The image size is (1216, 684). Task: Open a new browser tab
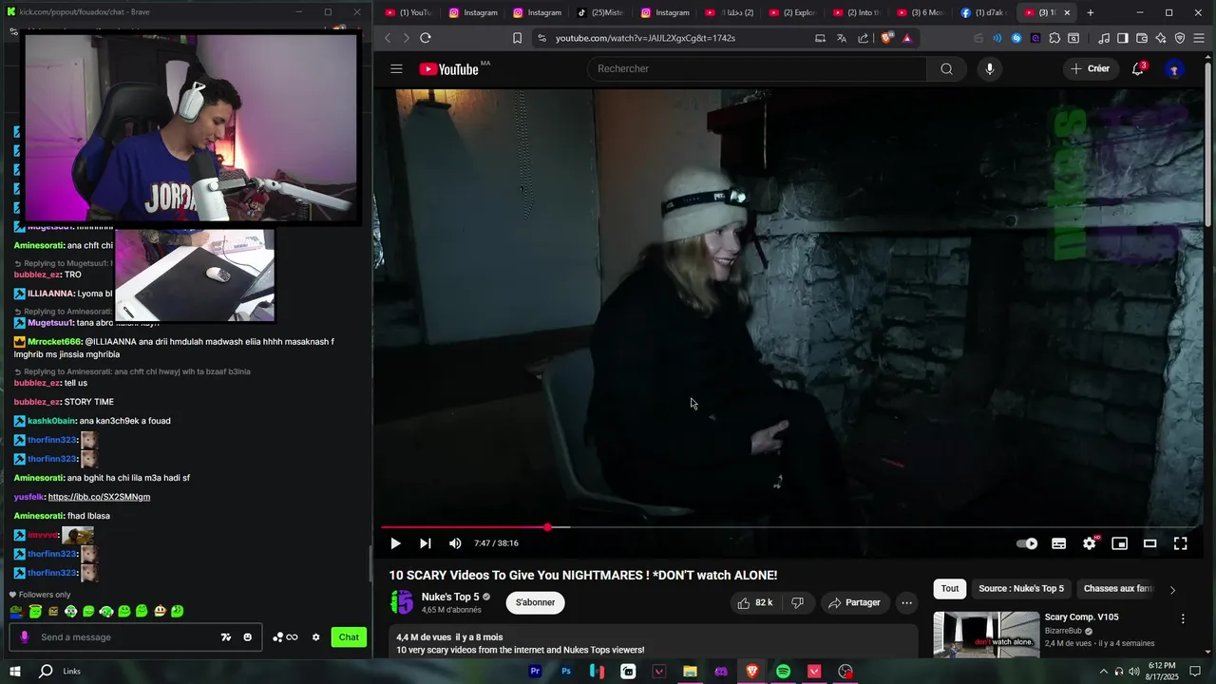pos(1090,12)
